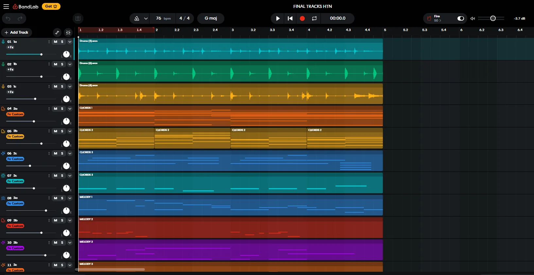Select microphone icon of track 01 1a
Image resolution: width=534 pixels, height=275 pixels.
point(3,42)
